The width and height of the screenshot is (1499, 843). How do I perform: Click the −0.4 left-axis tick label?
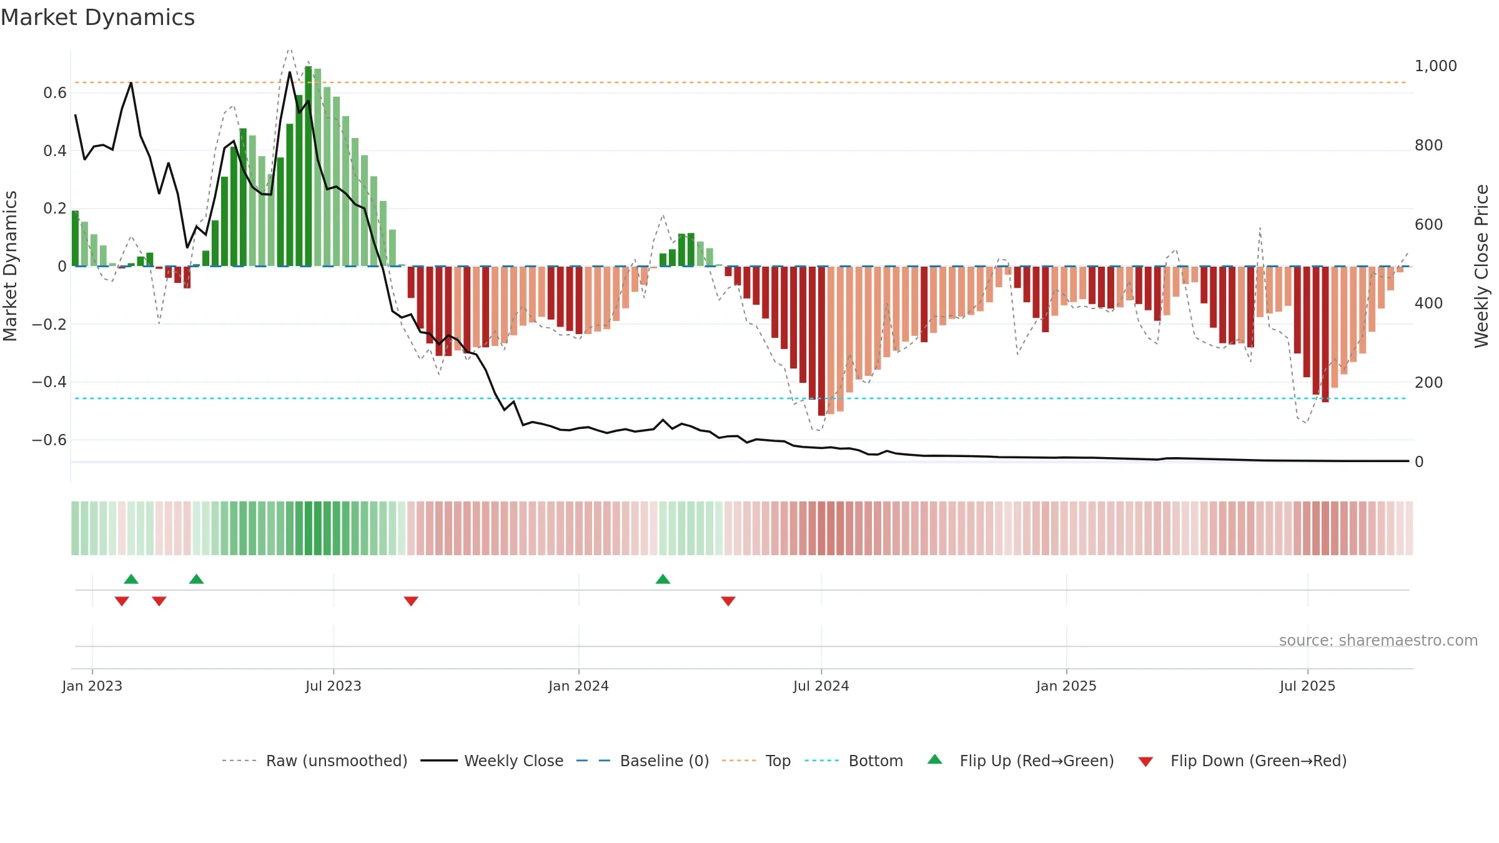pyautogui.click(x=49, y=382)
